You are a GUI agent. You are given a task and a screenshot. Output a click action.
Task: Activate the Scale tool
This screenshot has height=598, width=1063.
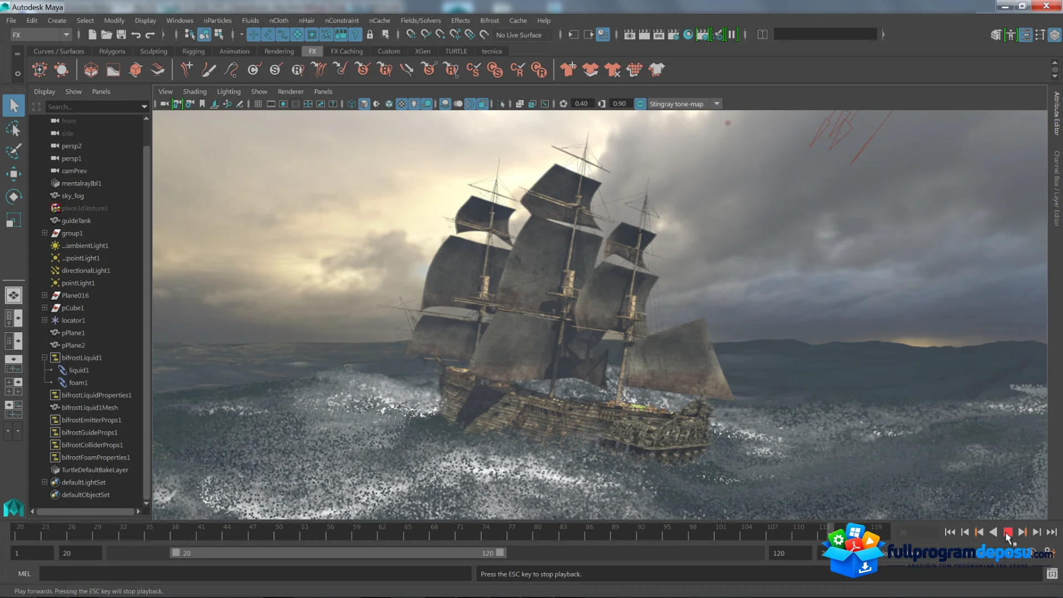coord(14,220)
